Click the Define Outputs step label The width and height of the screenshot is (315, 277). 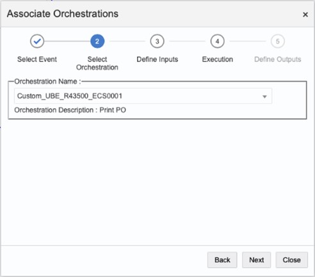click(x=278, y=59)
